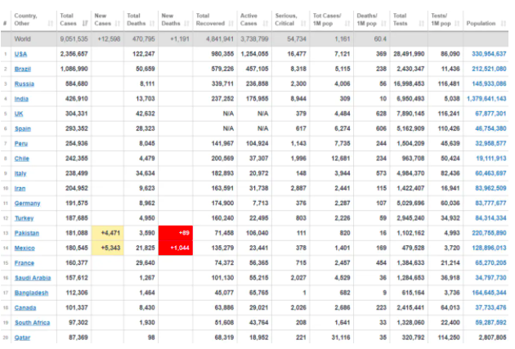Open the Chile country link
515x349 pixels.
pos(22,159)
